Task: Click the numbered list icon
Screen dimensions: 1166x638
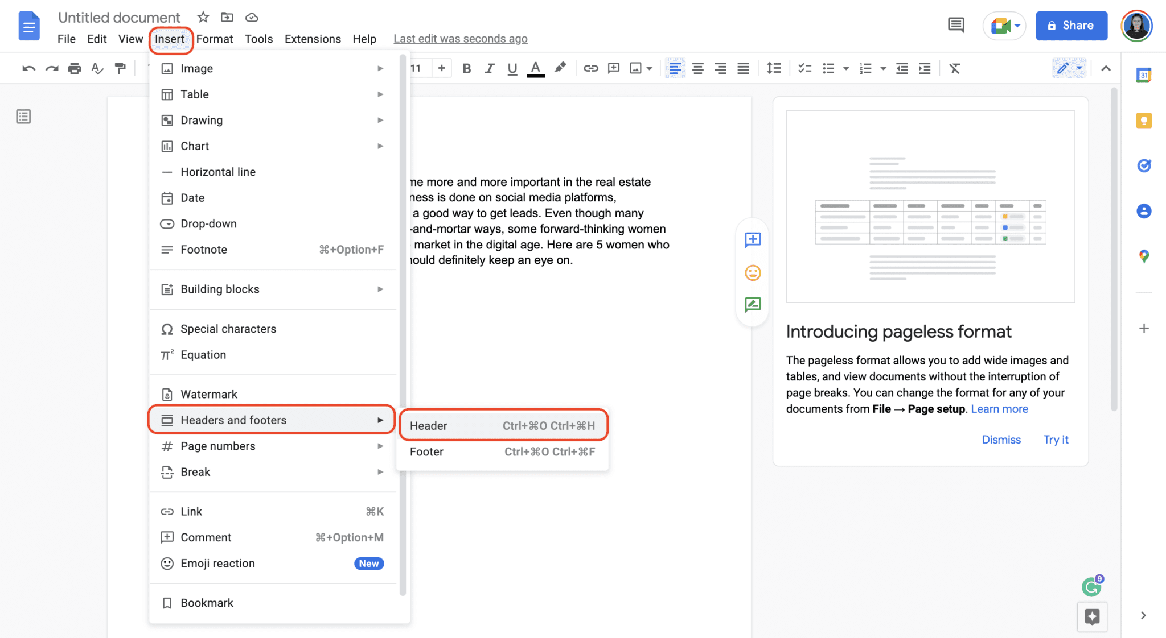Action: 864,68
